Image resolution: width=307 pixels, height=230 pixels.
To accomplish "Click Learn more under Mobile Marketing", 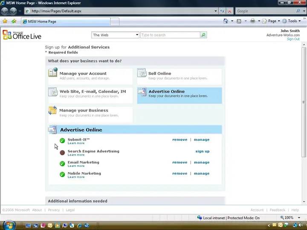I will [x=76, y=177].
